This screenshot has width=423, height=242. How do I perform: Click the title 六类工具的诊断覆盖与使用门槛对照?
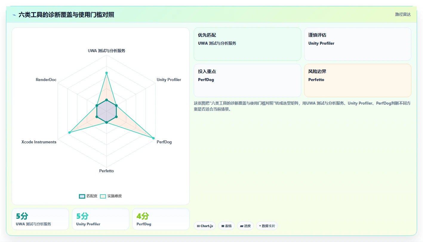click(66, 15)
